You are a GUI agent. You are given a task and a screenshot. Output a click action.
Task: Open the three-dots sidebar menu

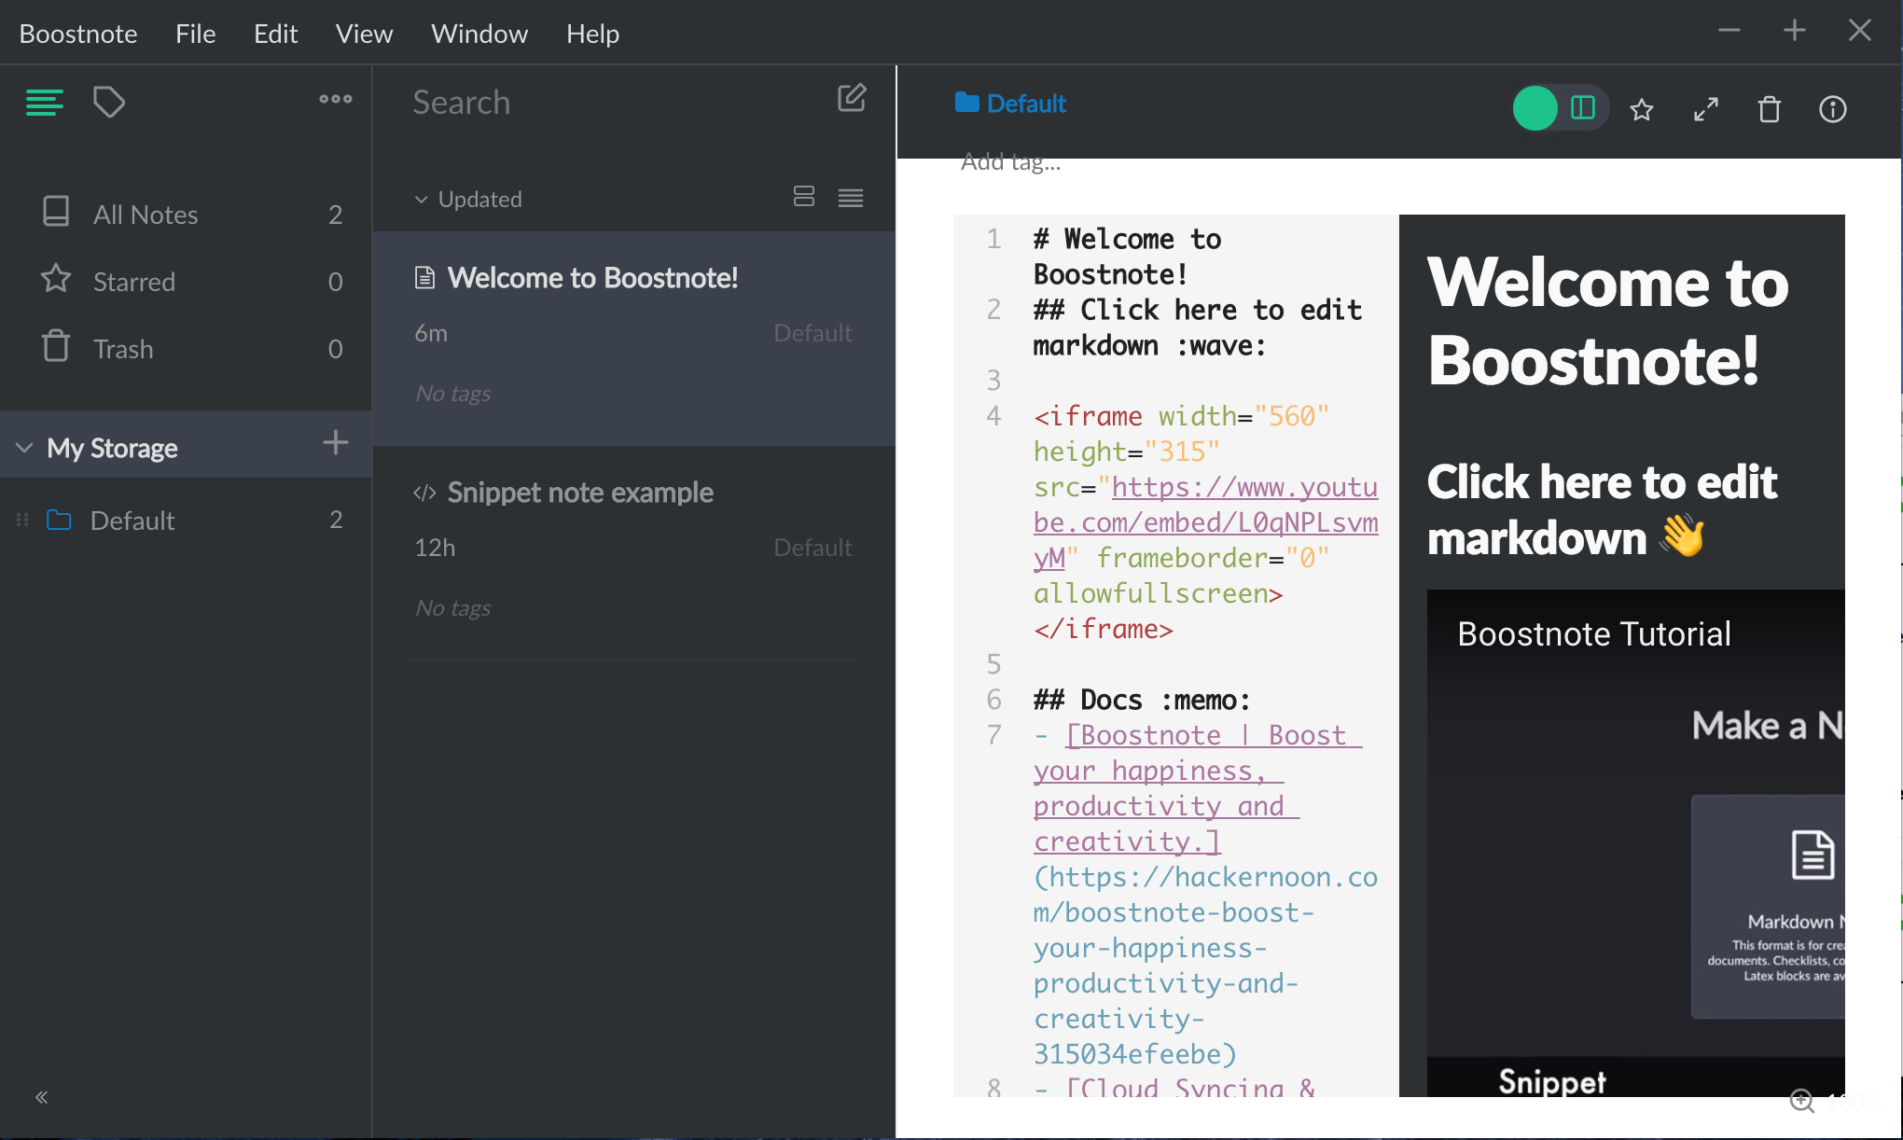[335, 99]
